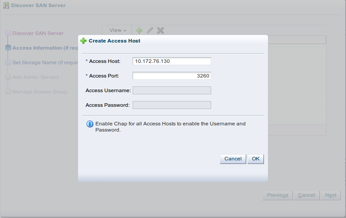
Task: Click the pencil edit icon
Action: pos(150,31)
